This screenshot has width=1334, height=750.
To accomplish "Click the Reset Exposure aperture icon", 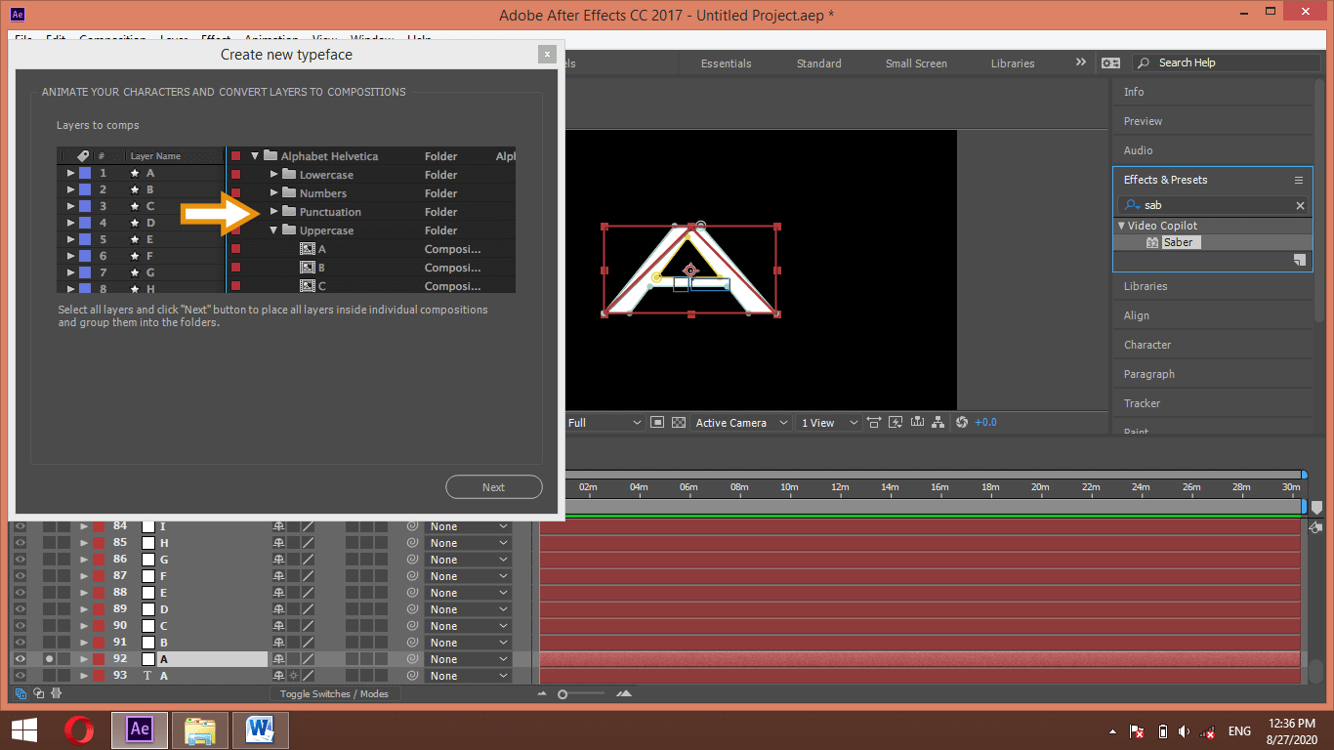I will [x=962, y=422].
